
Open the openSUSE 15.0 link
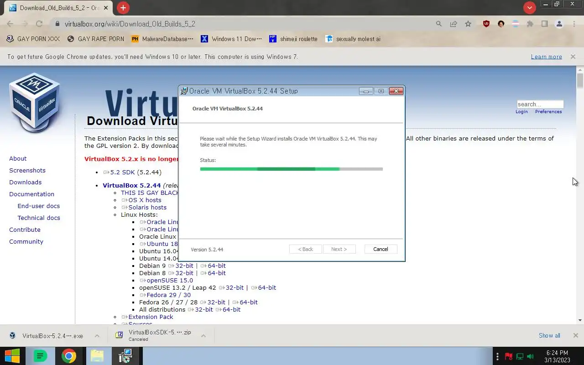[167, 280]
